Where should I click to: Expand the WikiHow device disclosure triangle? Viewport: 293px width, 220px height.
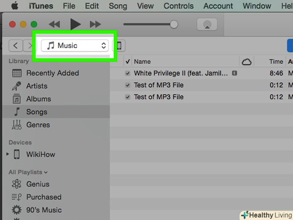7,154
